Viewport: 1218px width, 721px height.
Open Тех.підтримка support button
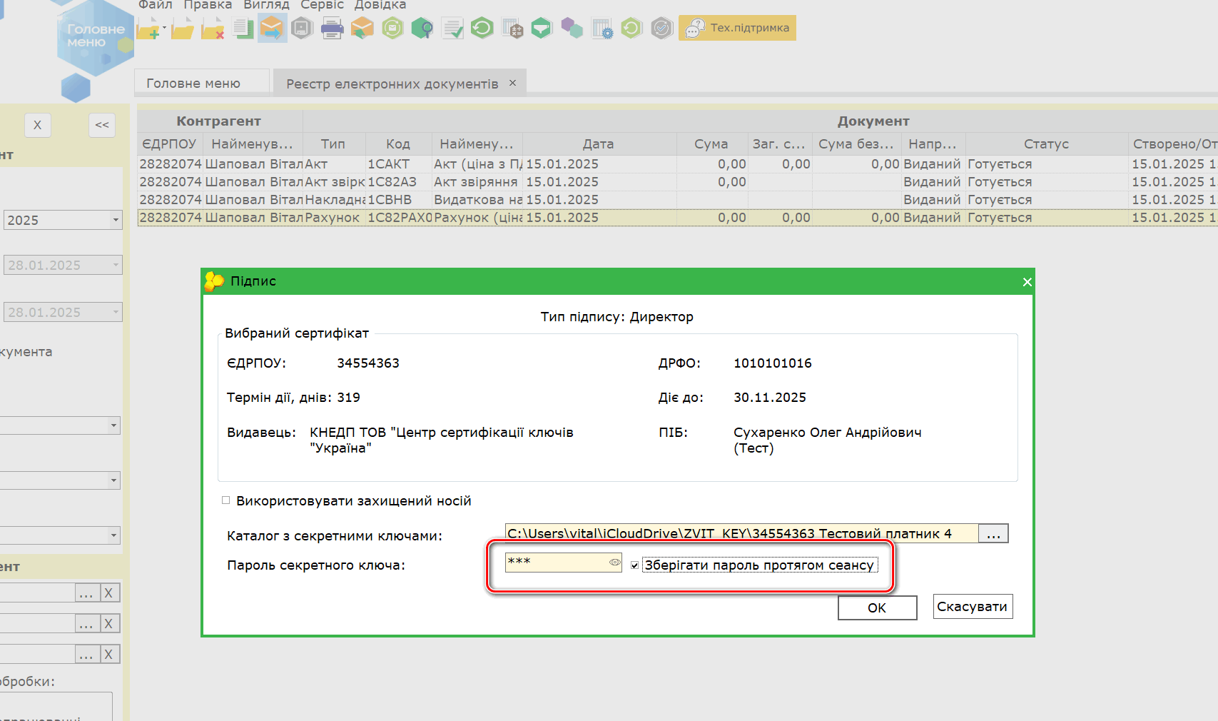[x=737, y=28]
